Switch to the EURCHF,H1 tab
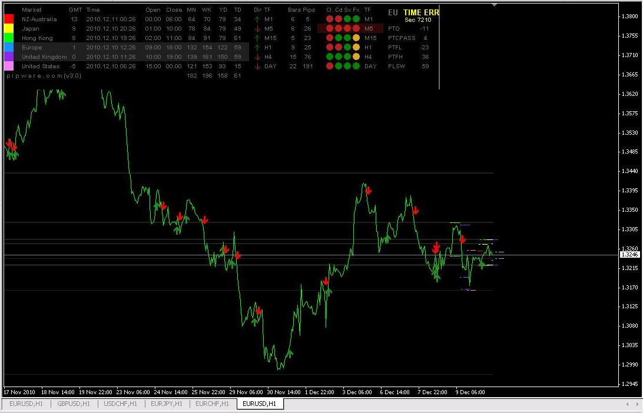 click(212, 404)
